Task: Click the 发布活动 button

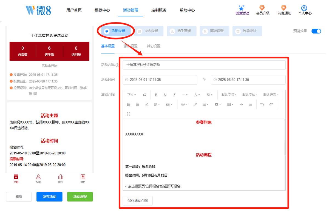Action: point(49,197)
